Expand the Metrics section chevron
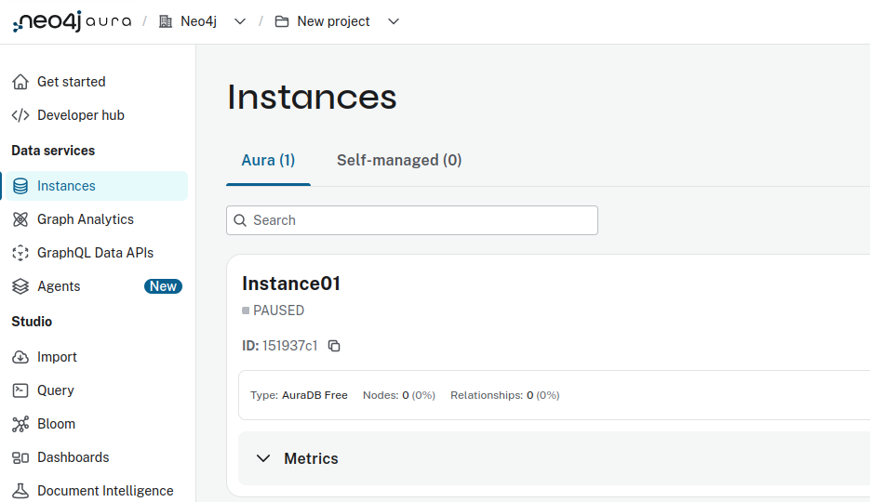Screen dimensions: 870x502 pos(263,459)
